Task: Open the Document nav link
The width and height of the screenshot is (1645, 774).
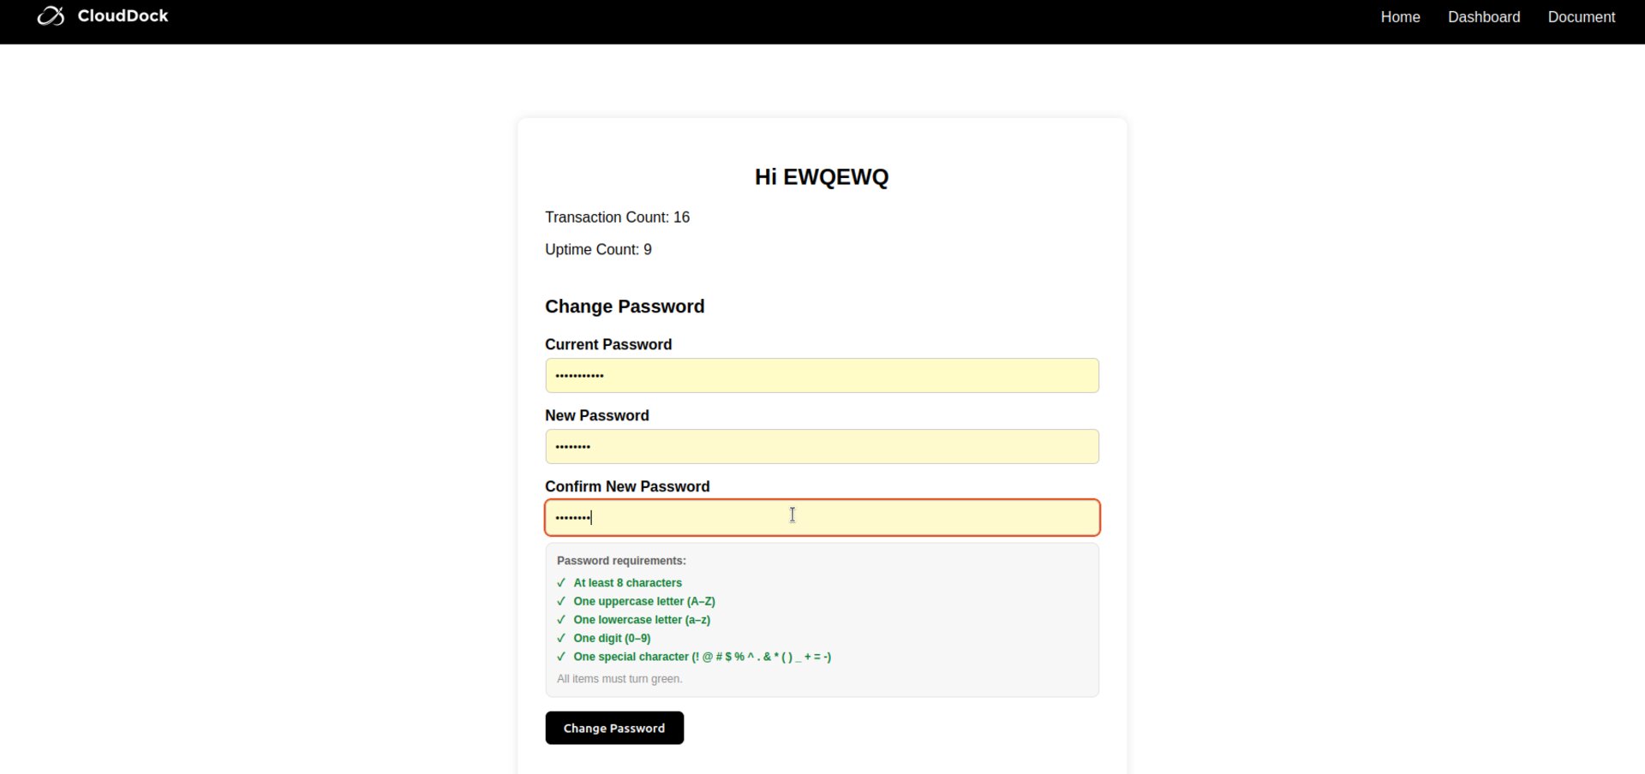Action: pos(1581,17)
